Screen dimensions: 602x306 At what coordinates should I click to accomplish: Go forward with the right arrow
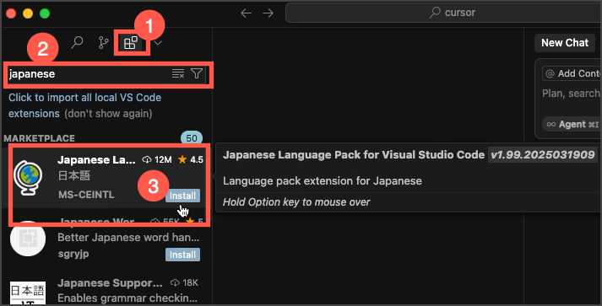tap(268, 13)
